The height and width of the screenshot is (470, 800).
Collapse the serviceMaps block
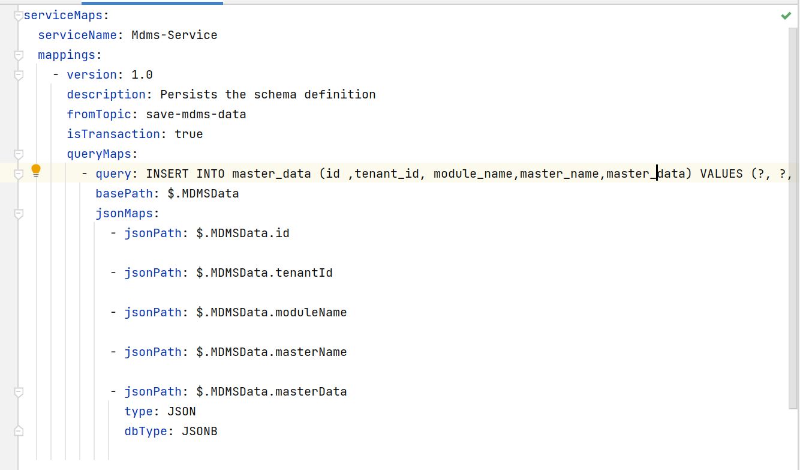(x=19, y=16)
